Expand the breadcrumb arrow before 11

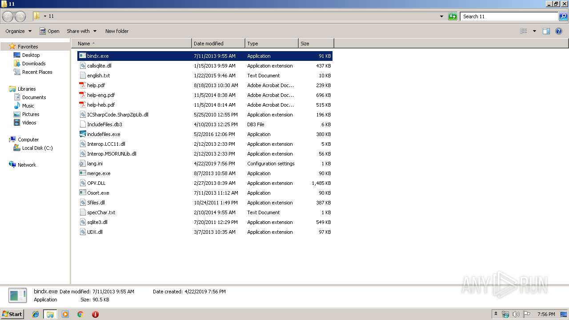tap(45, 16)
